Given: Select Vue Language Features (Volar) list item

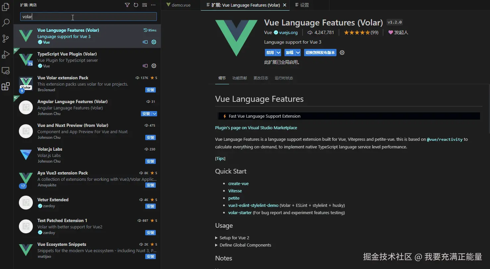Looking at the screenshot, I should point(87,36).
